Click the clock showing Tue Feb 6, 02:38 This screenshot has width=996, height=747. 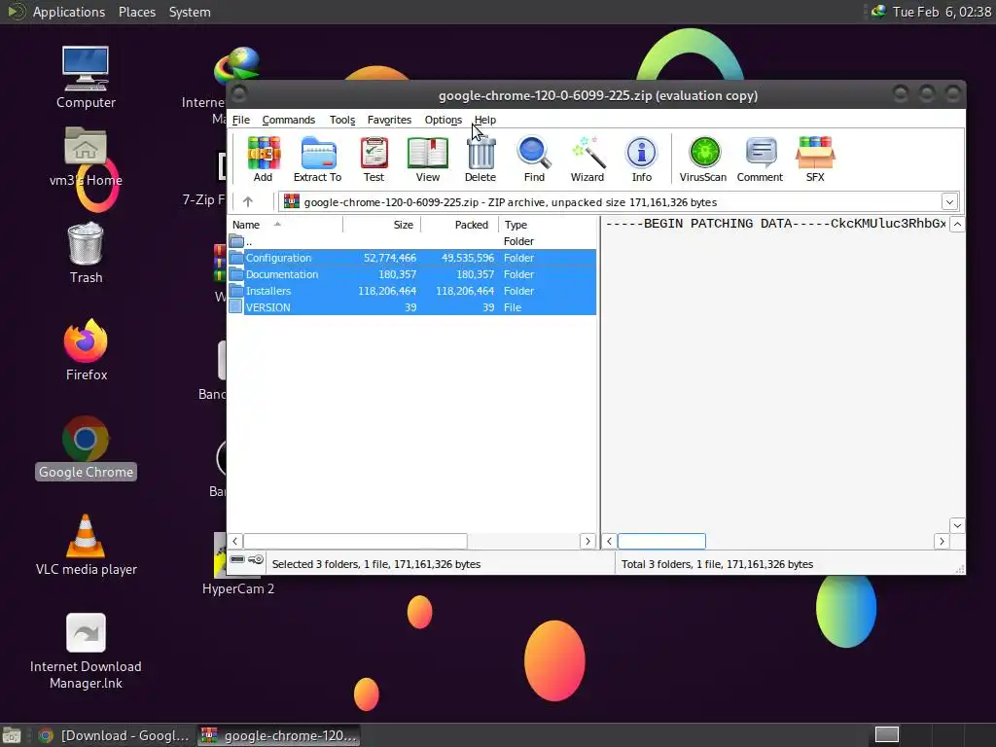[942, 12]
